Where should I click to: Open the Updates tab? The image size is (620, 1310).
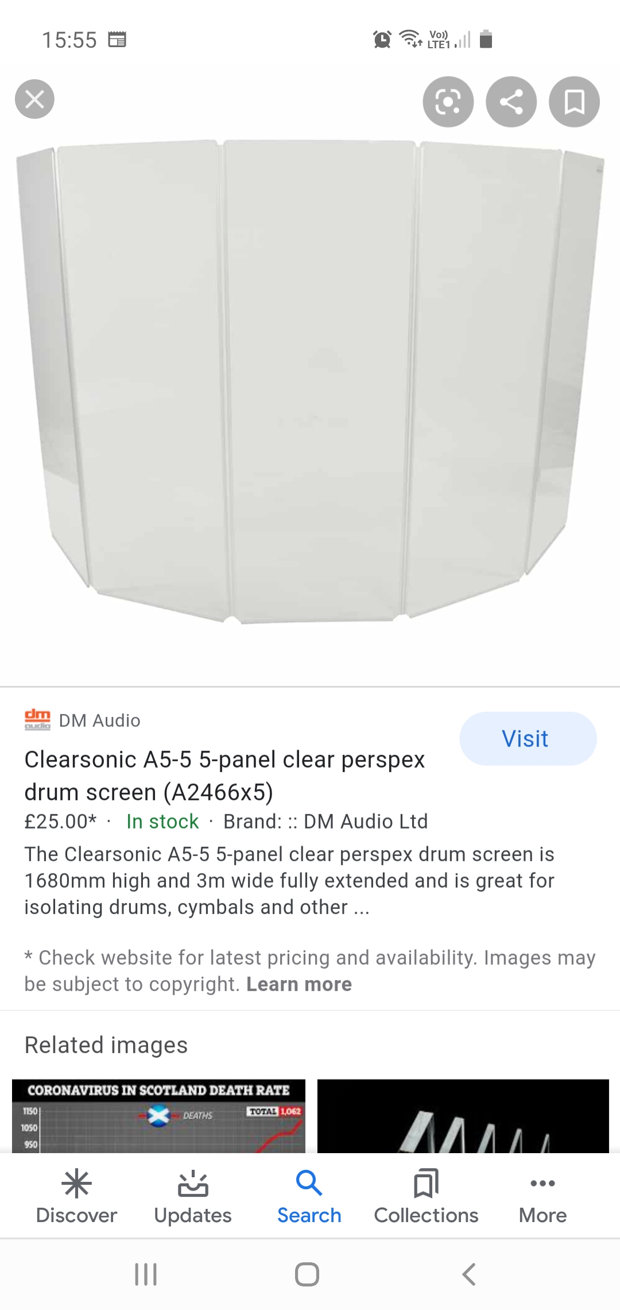[x=193, y=1196]
